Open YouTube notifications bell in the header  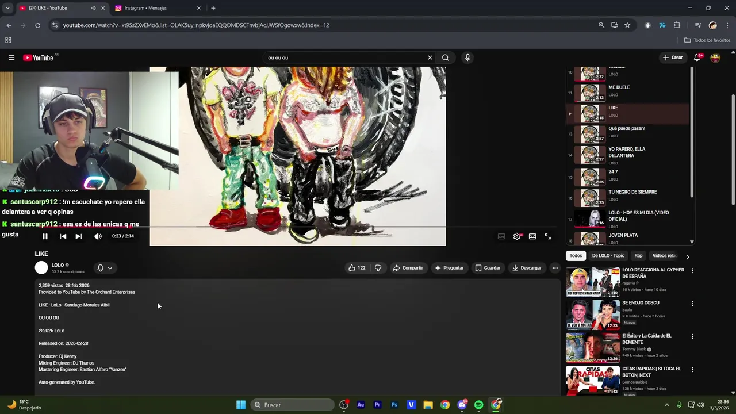697,57
